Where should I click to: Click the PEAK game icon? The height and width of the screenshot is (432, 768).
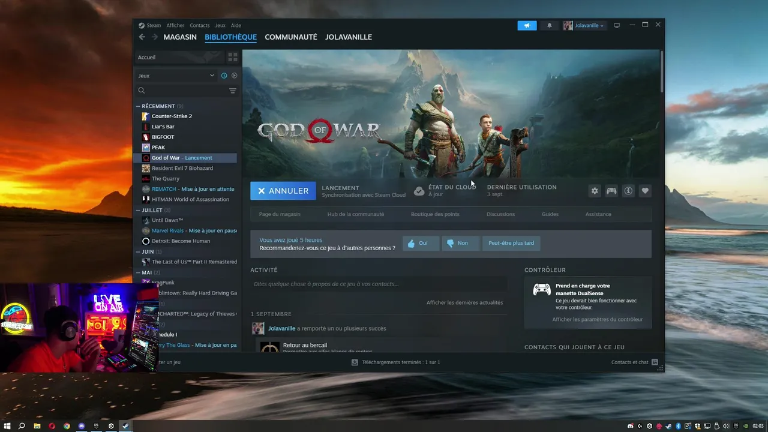146,147
